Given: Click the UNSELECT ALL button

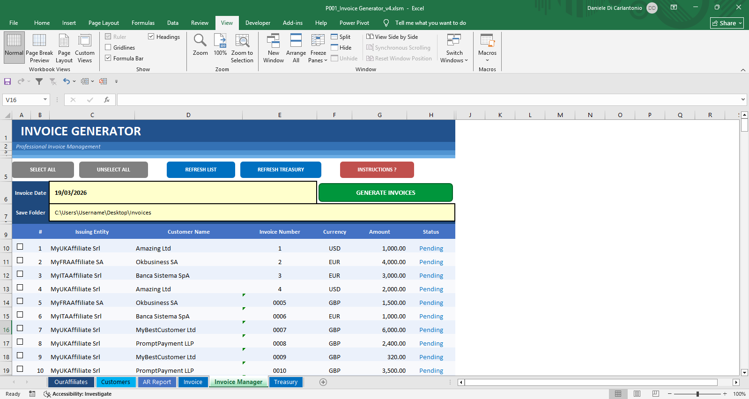Looking at the screenshot, I should click(x=113, y=170).
